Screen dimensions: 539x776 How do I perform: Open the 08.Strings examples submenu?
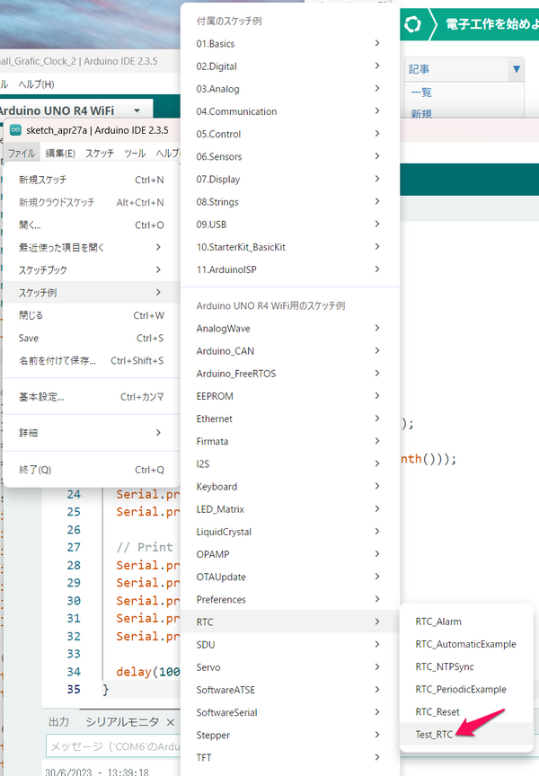(289, 202)
